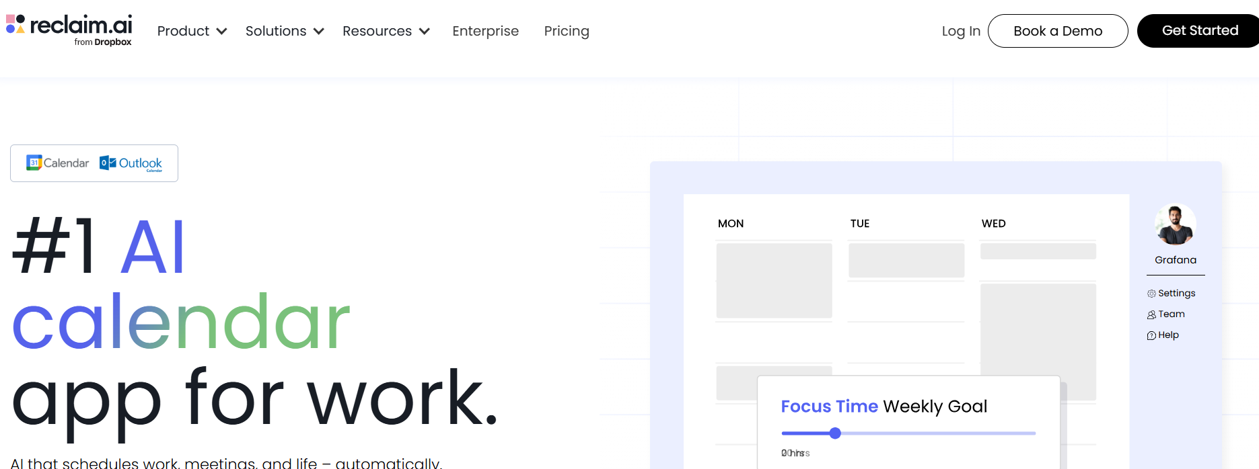Select the large Monday calendar block

[774, 280]
